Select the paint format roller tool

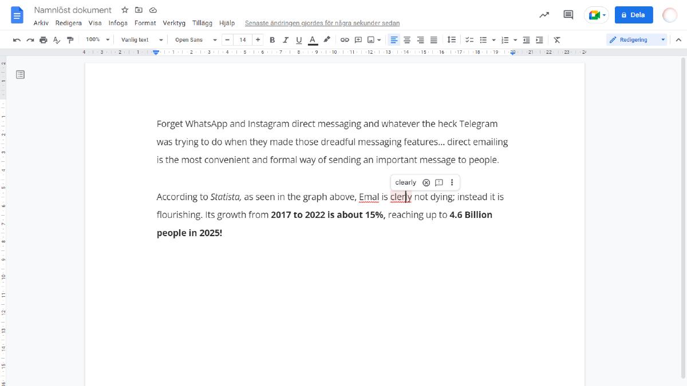(x=70, y=40)
